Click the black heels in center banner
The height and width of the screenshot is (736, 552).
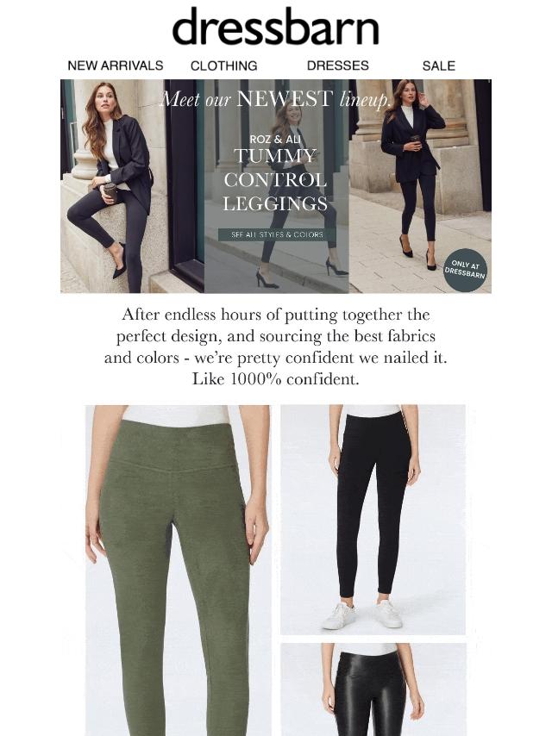[301, 273]
